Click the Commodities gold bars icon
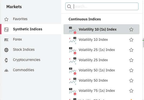Screen dimensions: 144x100 (6, 71)
